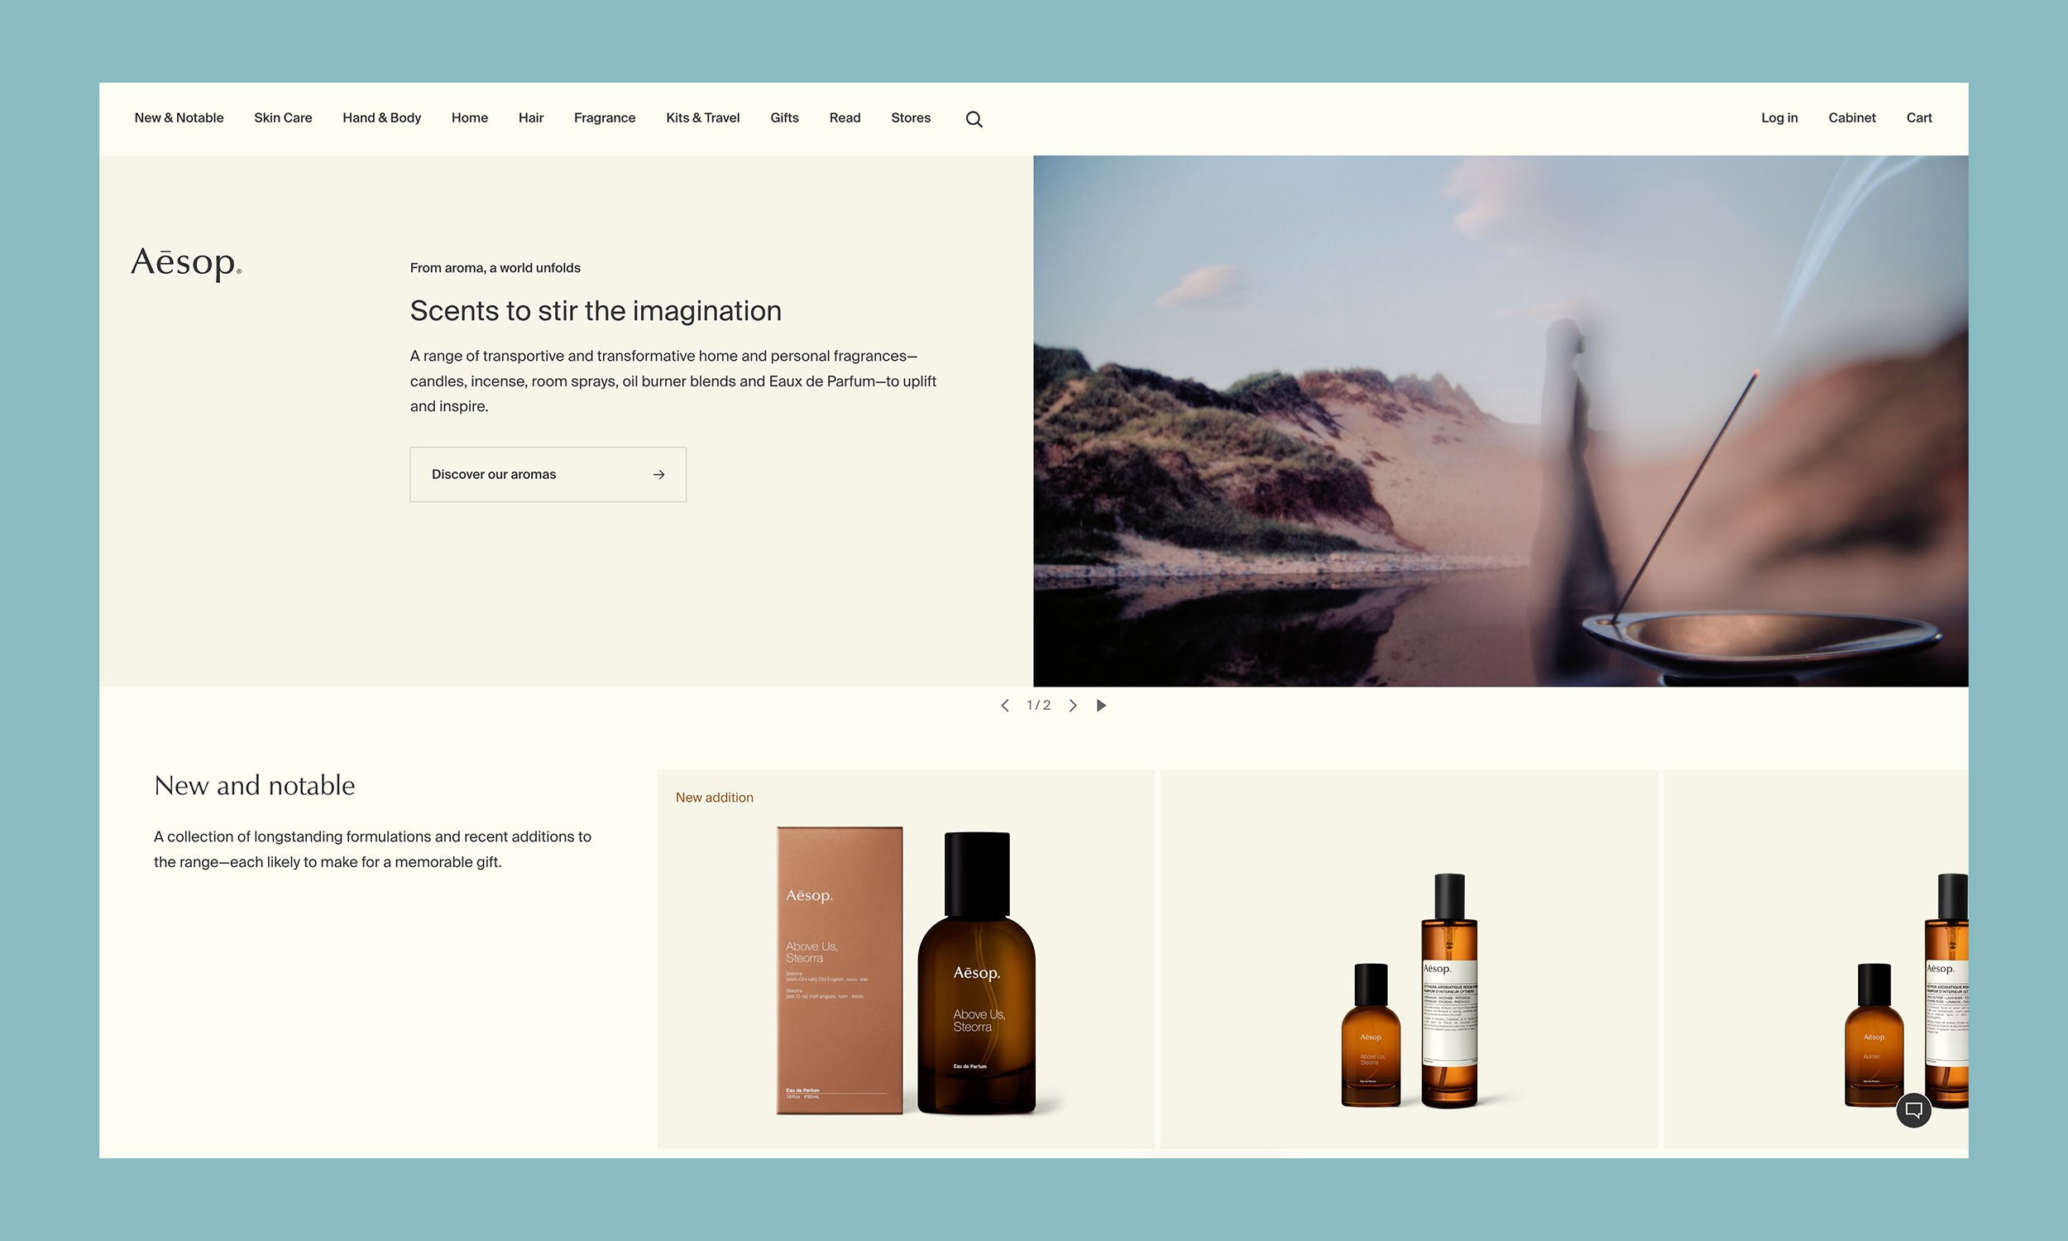The width and height of the screenshot is (2068, 1241).
Task: Open Above Us, Steorra product card
Action: [905, 961]
